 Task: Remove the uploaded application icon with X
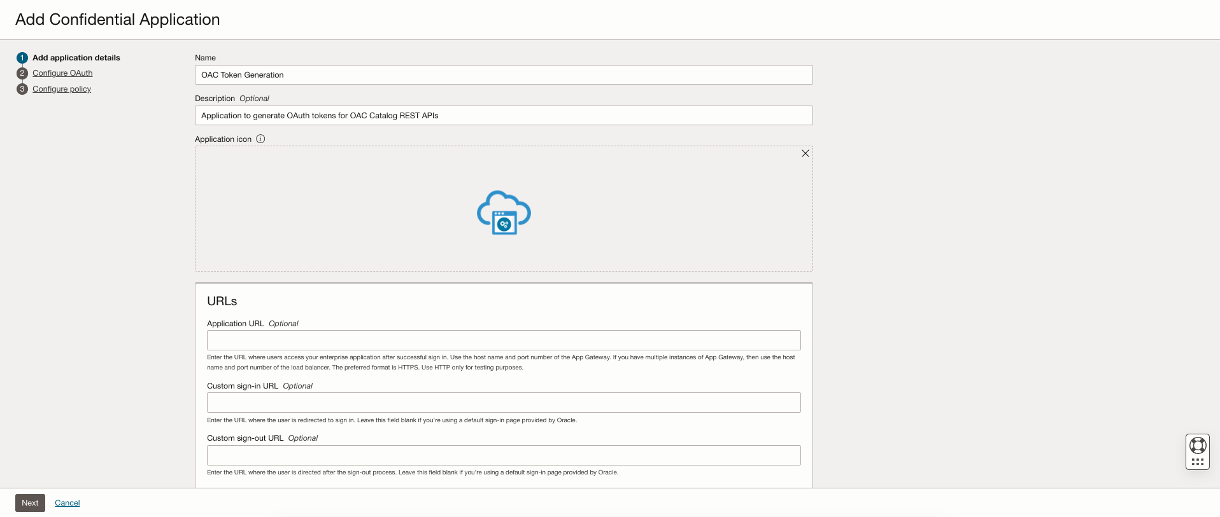point(805,153)
